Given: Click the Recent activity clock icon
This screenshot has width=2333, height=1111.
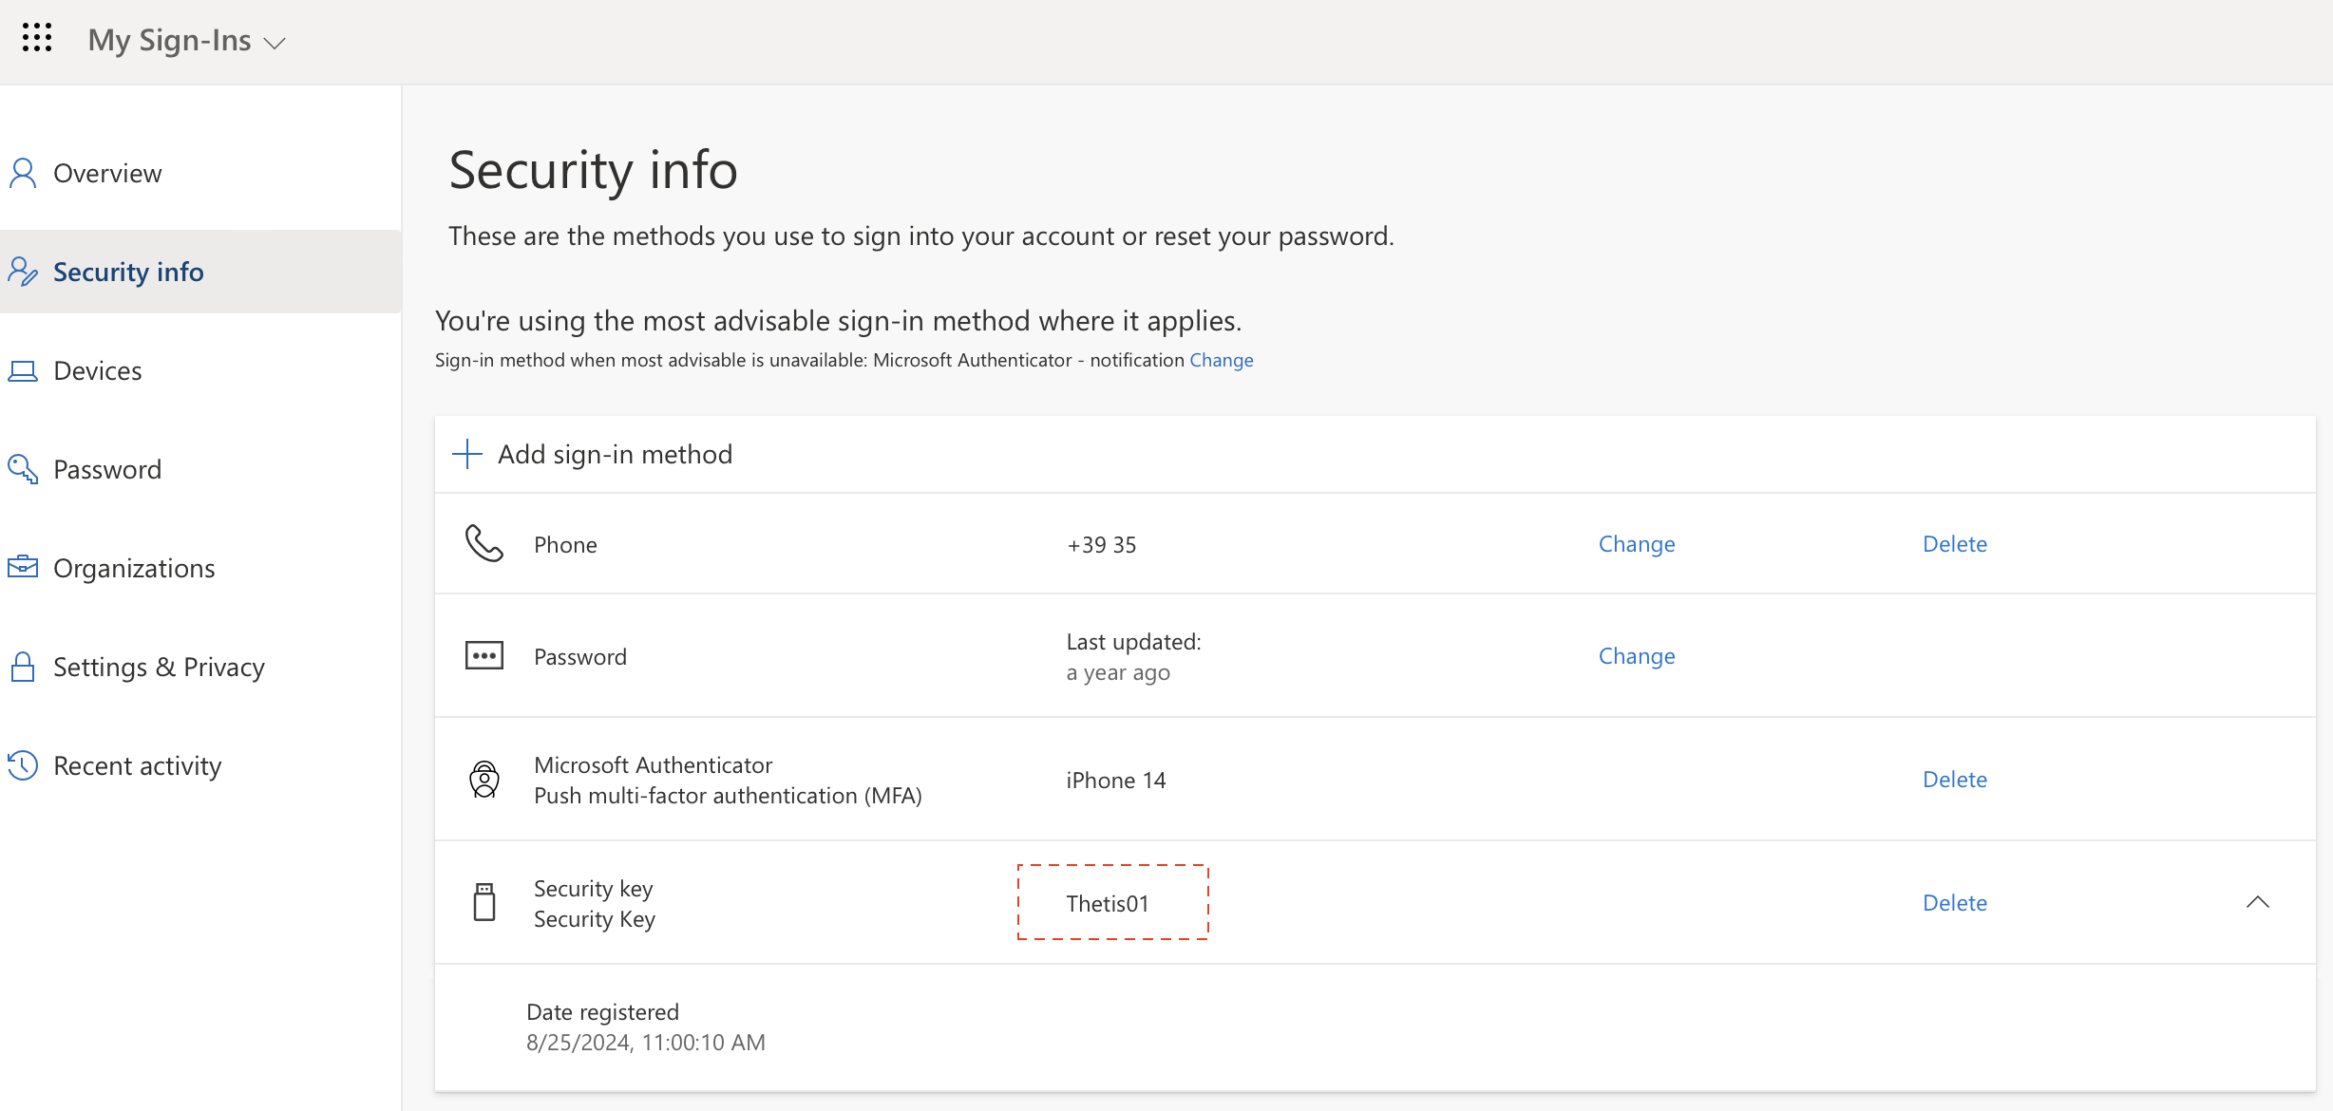Looking at the screenshot, I should pos(23,765).
